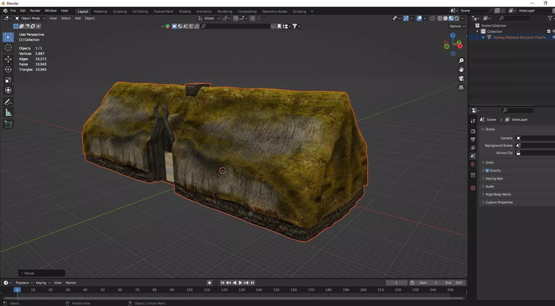
Task: Click the Z axis gizmo handle
Action: click(453, 35)
